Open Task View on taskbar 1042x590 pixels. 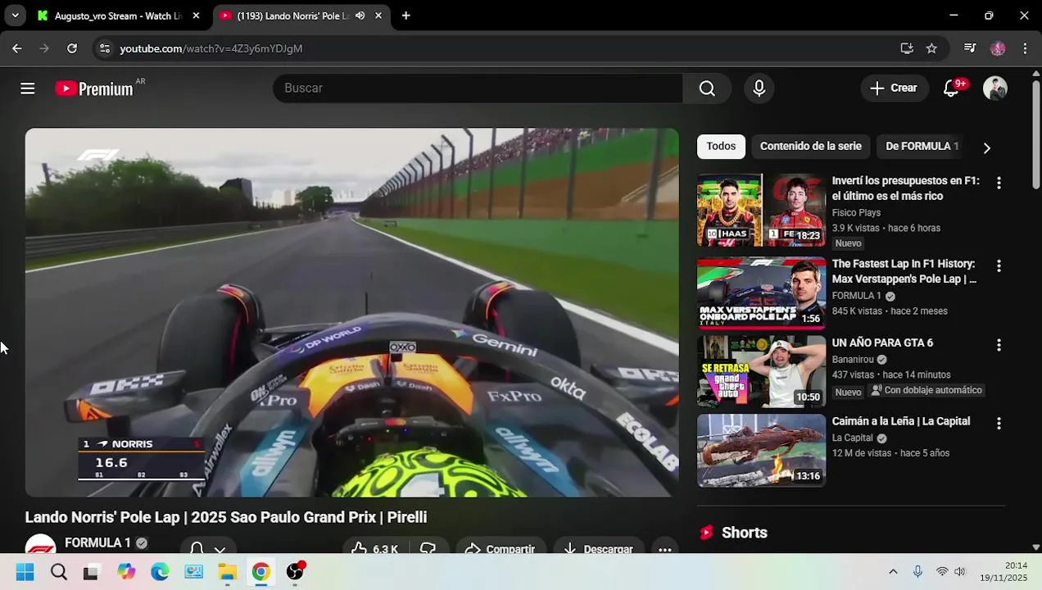click(x=91, y=572)
